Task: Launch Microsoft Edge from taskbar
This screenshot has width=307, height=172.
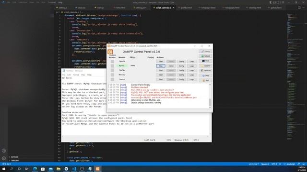Action: tap(35, 169)
